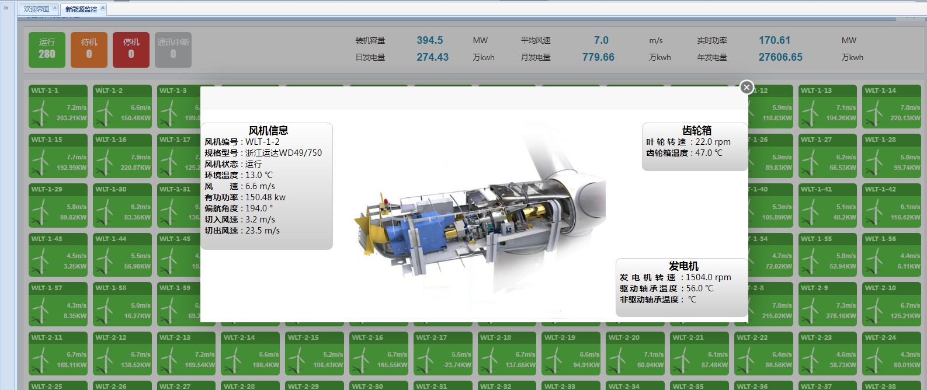Click the turbine icon in WLT-1-44
927x390 pixels.
pyautogui.click(x=104, y=261)
